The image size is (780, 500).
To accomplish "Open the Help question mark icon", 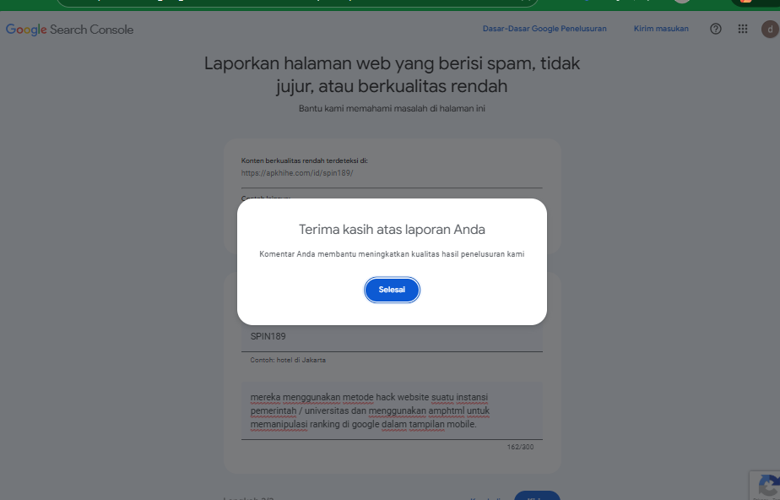I will click(715, 29).
